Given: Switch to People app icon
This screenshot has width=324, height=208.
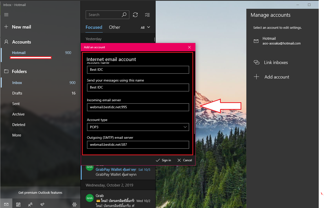Looking at the screenshot, I should 30,204.
